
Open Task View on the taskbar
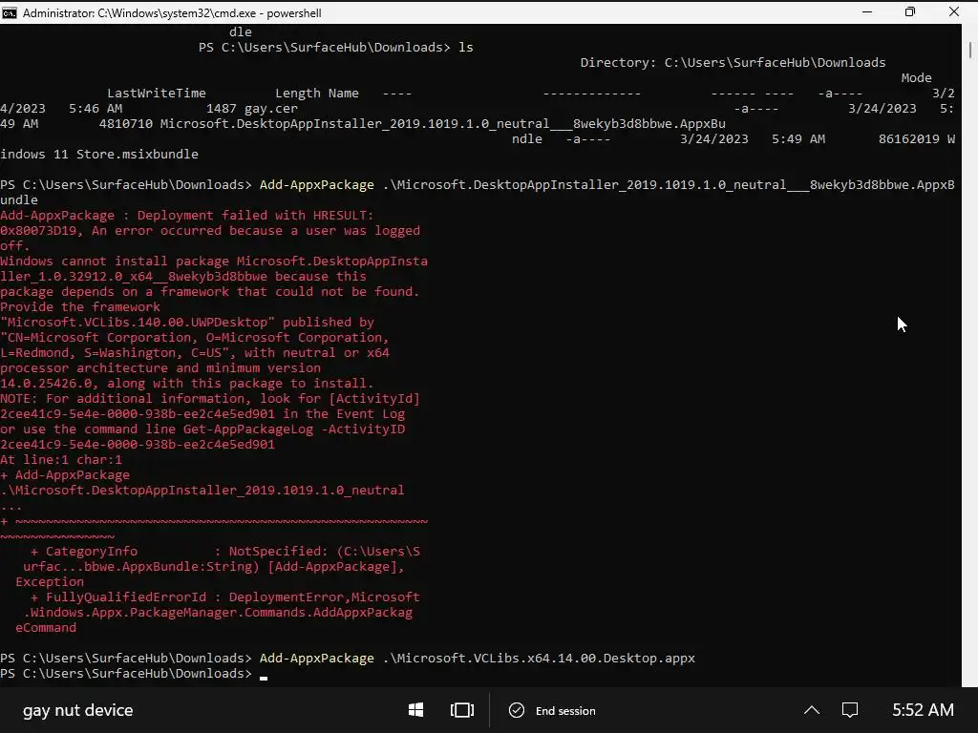(x=462, y=710)
